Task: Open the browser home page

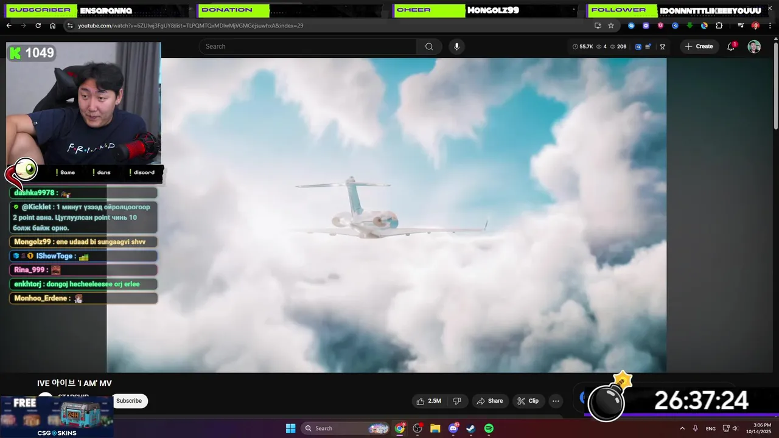Action: pyautogui.click(x=52, y=26)
